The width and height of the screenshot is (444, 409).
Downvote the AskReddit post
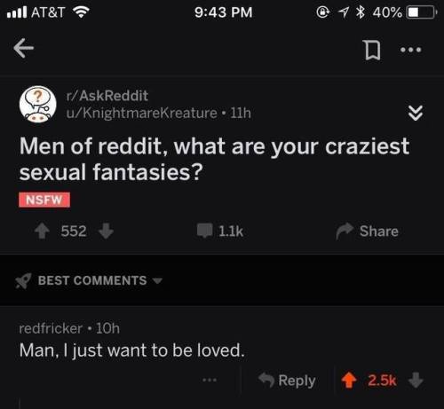(106, 231)
